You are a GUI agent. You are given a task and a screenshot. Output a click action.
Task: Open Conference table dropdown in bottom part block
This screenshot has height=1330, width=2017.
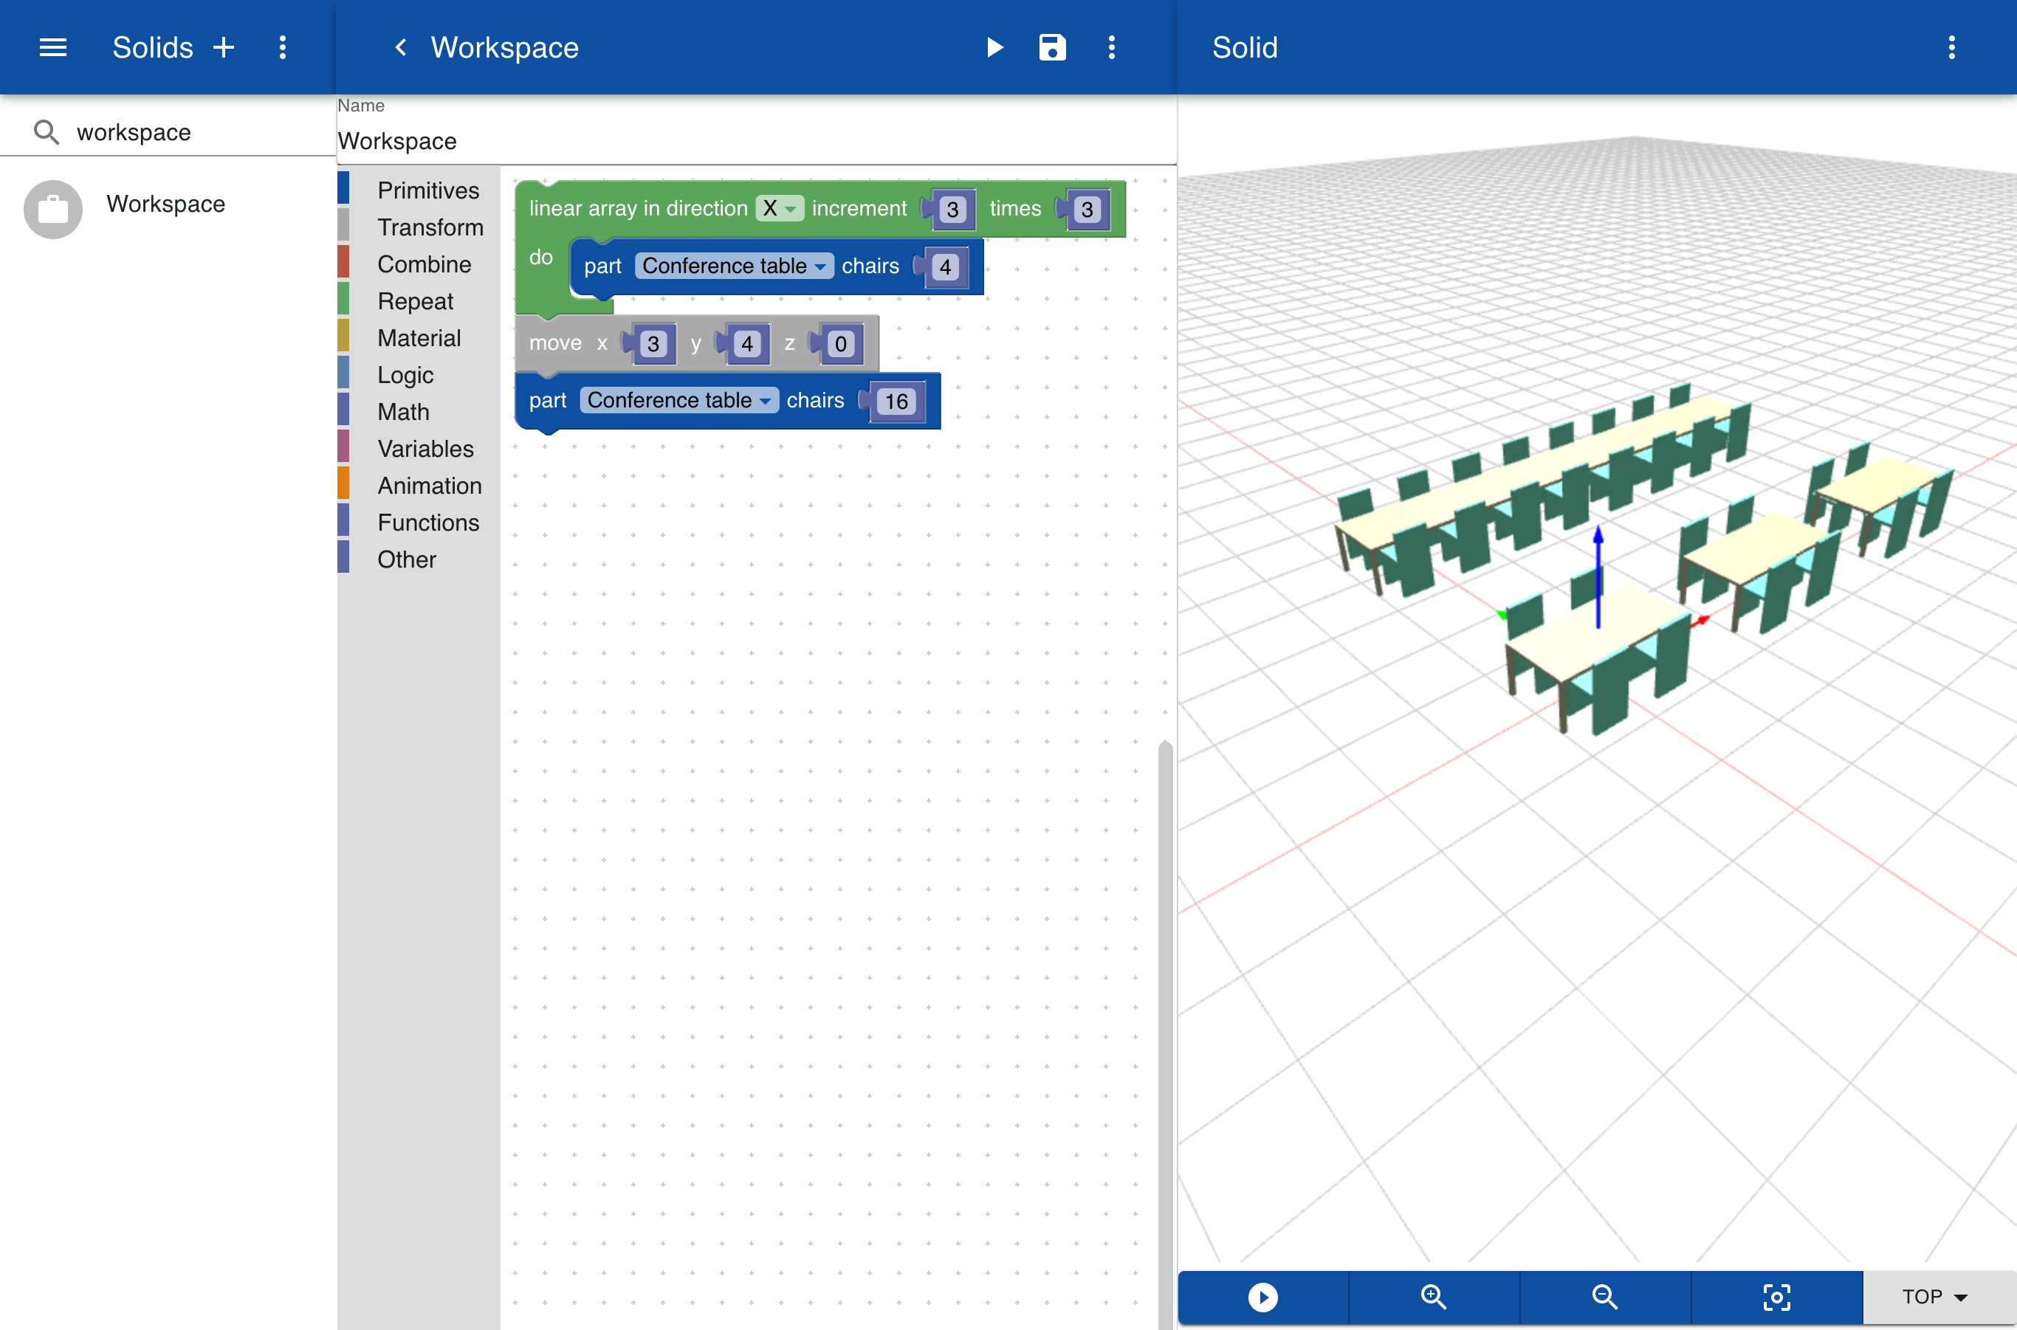tap(678, 400)
